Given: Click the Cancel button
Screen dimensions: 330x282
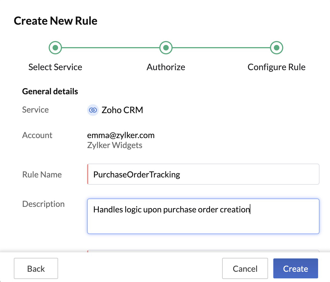Looking at the screenshot, I should point(245,268).
